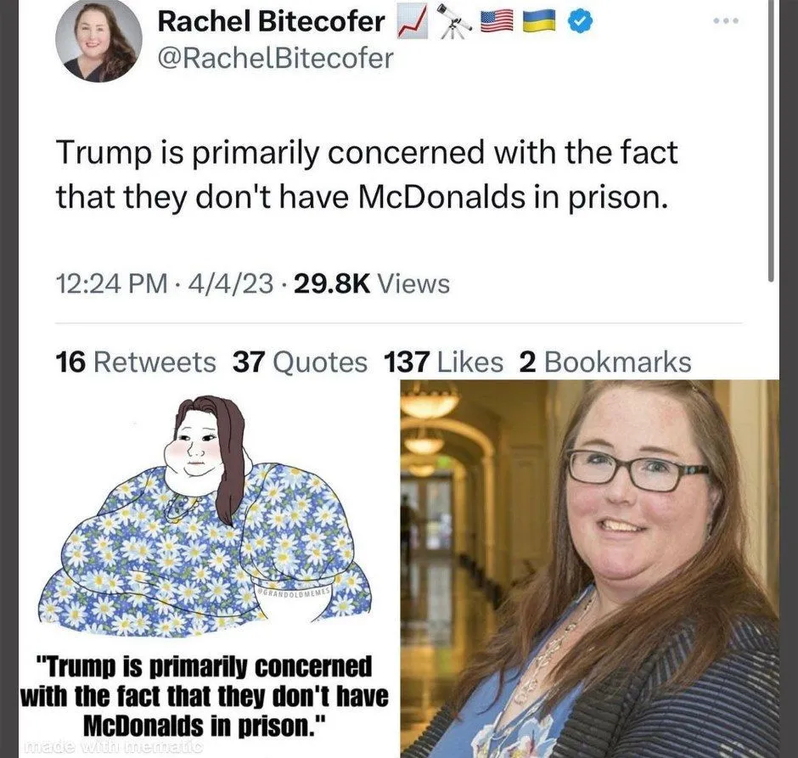Click the blue verified checkmark badge
This screenshot has width=798, height=758.
pyautogui.click(x=580, y=21)
